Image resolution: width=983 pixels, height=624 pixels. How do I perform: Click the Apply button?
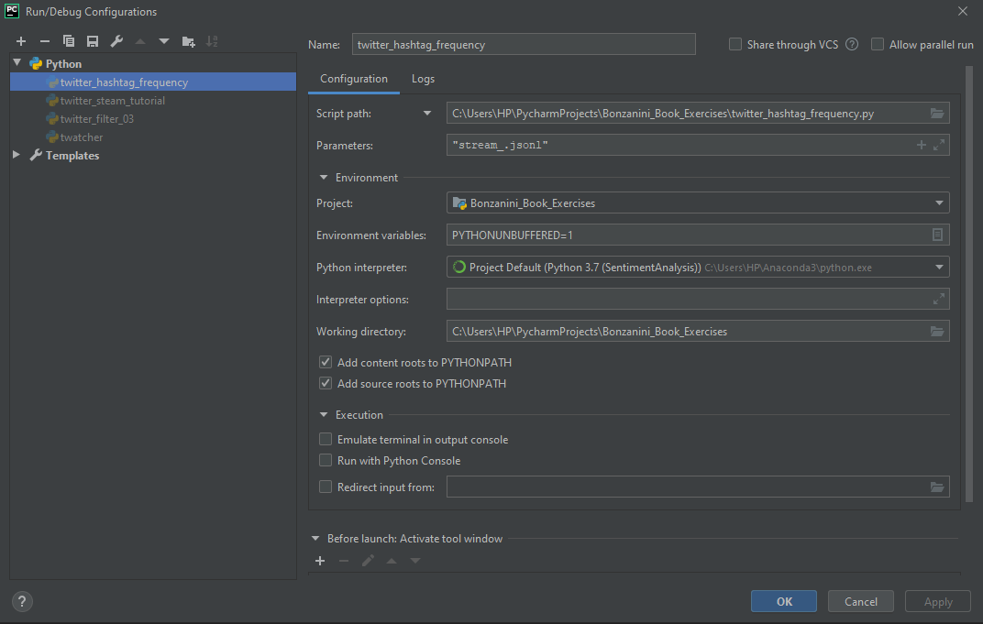(938, 601)
